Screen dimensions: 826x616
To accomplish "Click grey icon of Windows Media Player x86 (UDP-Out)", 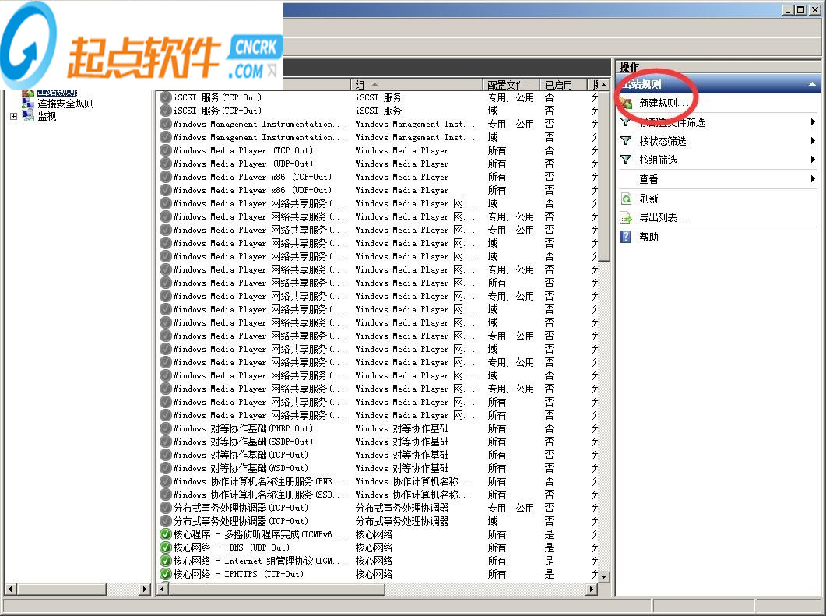I will [x=165, y=190].
